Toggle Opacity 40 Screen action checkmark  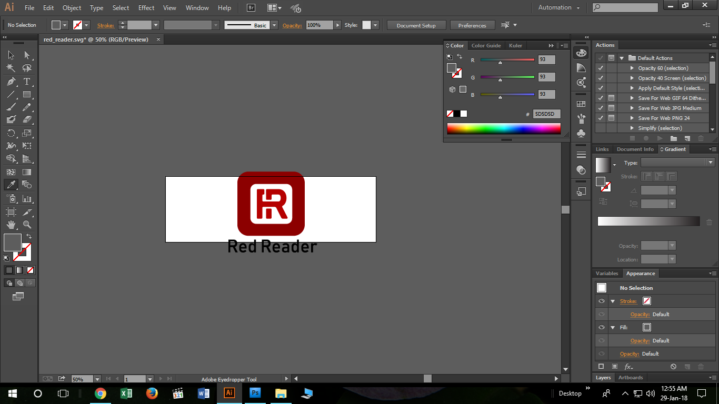coord(601,78)
